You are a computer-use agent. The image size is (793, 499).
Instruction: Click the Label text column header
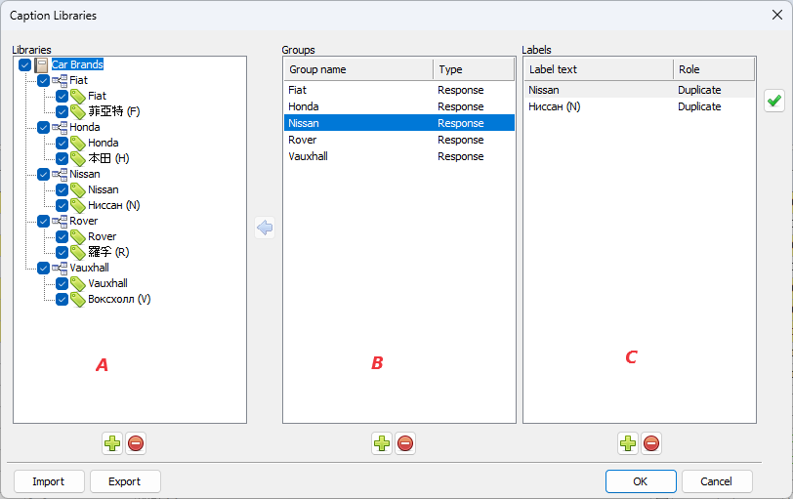tap(599, 69)
